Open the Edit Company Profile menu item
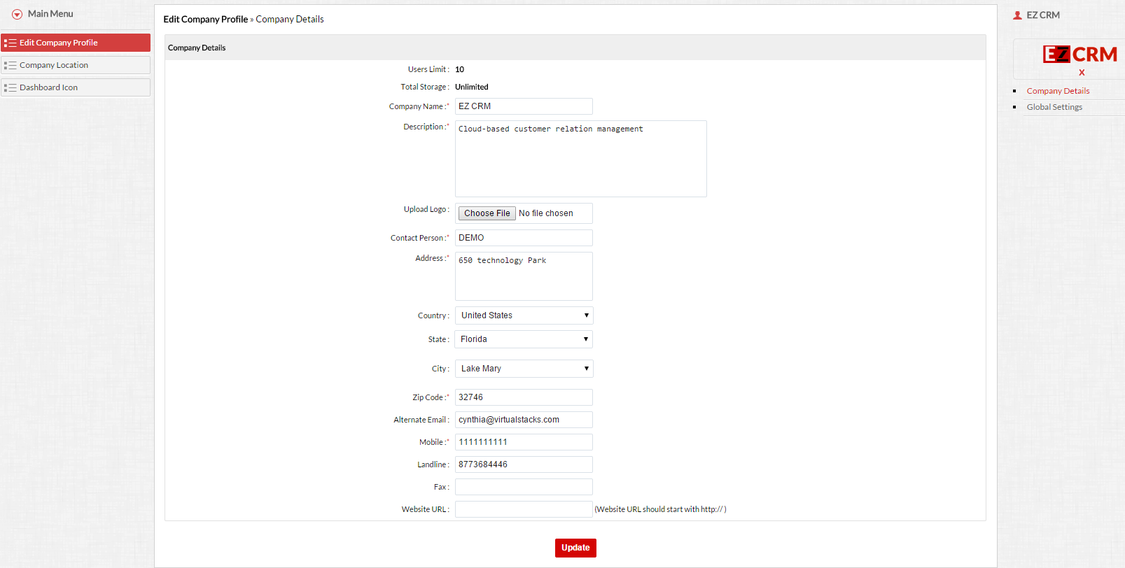Image resolution: width=1125 pixels, height=568 pixels. pyautogui.click(x=76, y=43)
